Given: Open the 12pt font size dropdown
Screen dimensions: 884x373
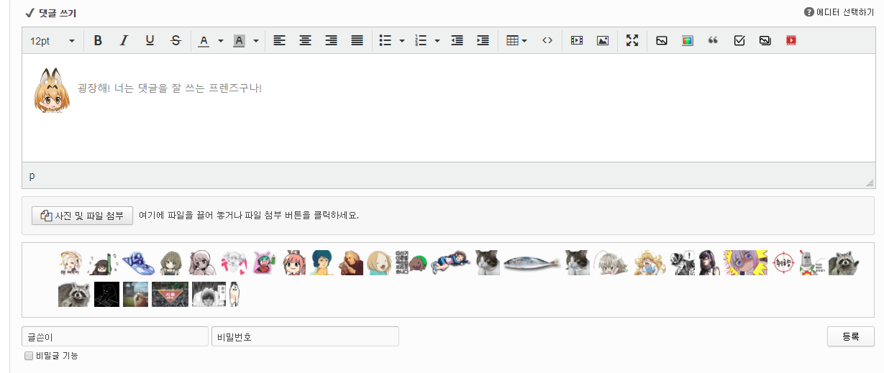Looking at the screenshot, I should (x=53, y=41).
